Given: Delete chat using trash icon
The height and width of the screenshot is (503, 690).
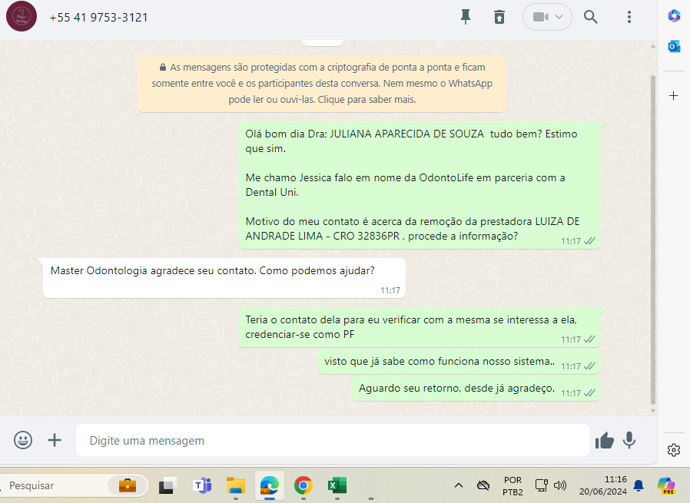Looking at the screenshot, I should [499, 17].
